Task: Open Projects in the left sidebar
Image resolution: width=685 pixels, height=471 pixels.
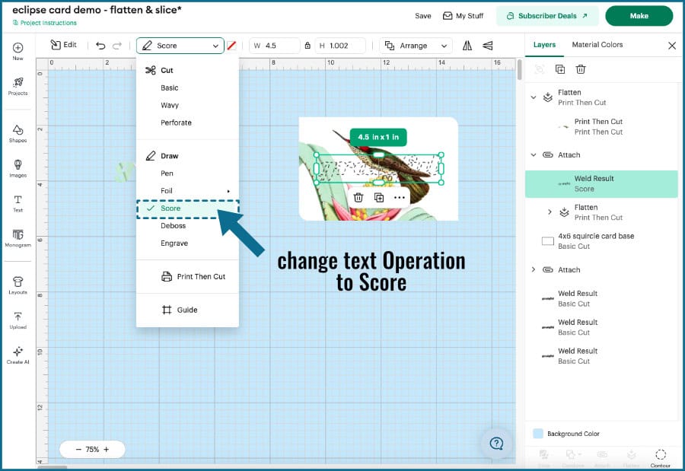Action: pyautogui.click(x=18, y=86)
